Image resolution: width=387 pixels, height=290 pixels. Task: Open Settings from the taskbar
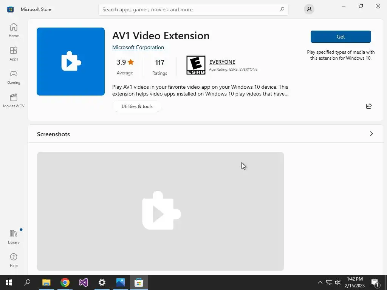click(x=102, y=282)
